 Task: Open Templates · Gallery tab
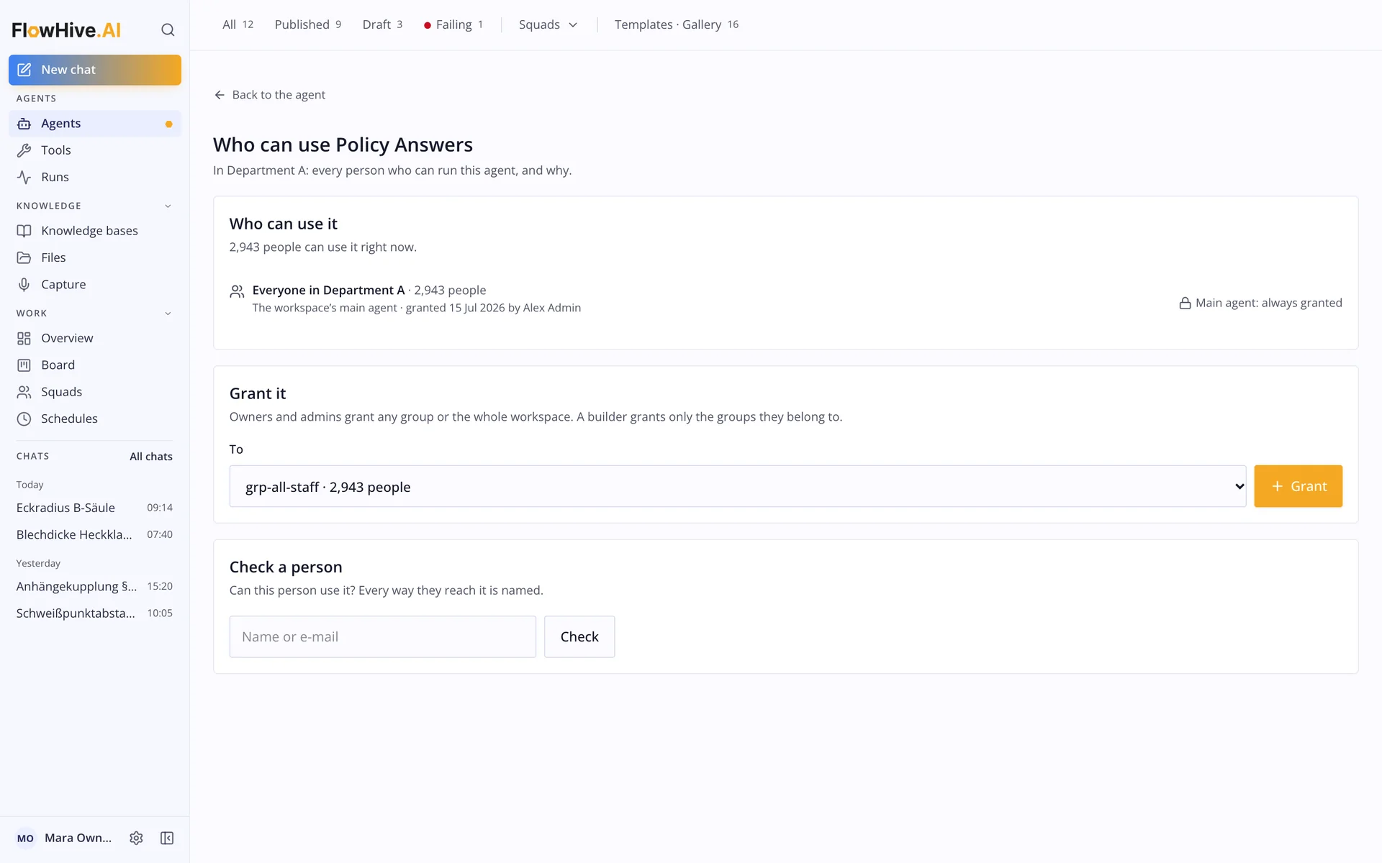677,24
